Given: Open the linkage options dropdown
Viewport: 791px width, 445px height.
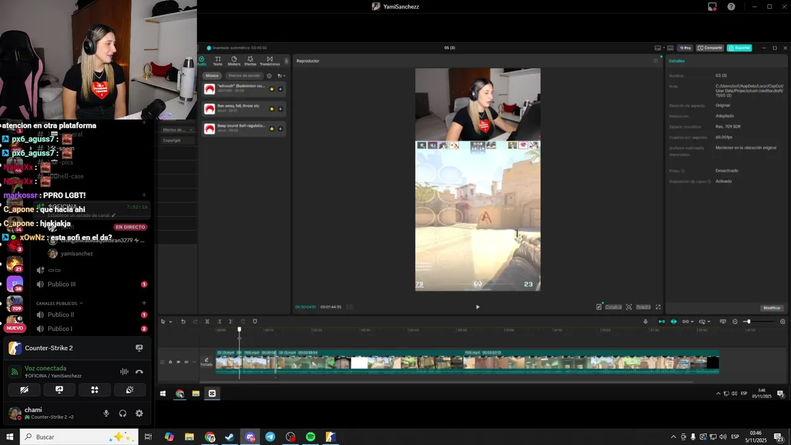Looking at the screenshot, I should click(x=688, y=321).
